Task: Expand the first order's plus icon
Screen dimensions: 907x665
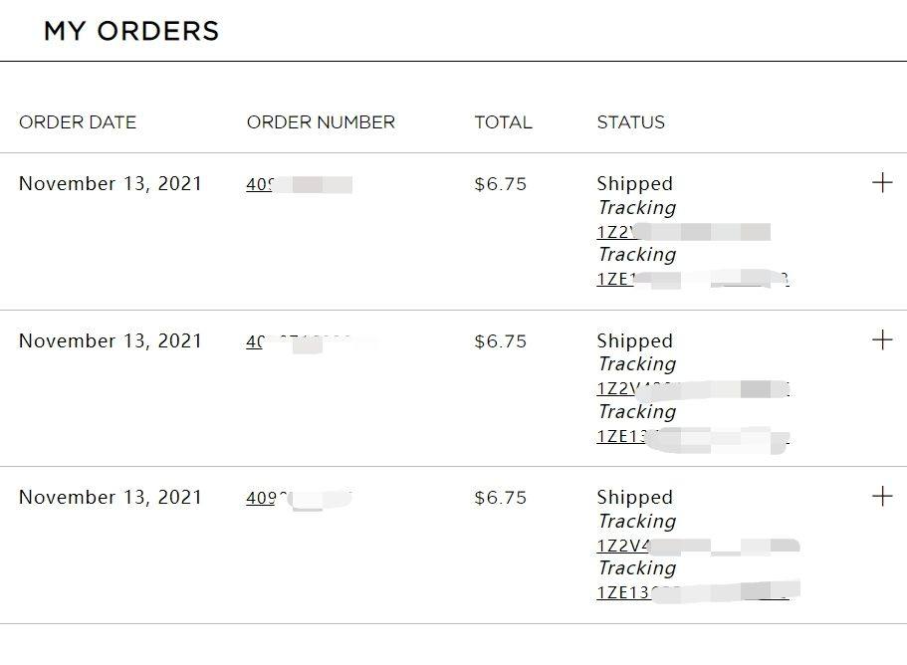Action: coord(882,183)
